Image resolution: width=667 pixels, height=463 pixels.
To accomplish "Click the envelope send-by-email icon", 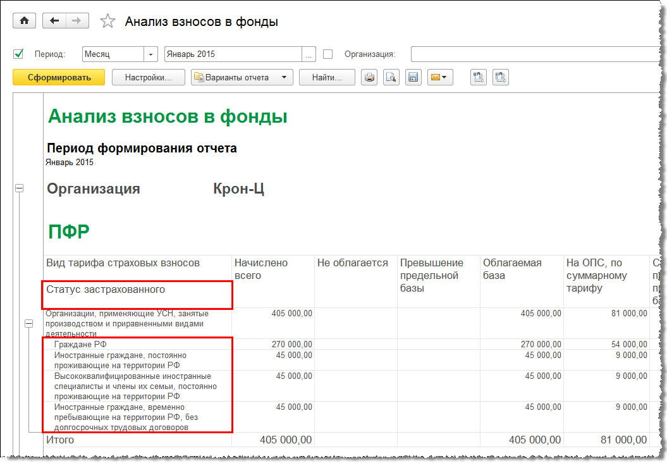I will click(439, 77).
